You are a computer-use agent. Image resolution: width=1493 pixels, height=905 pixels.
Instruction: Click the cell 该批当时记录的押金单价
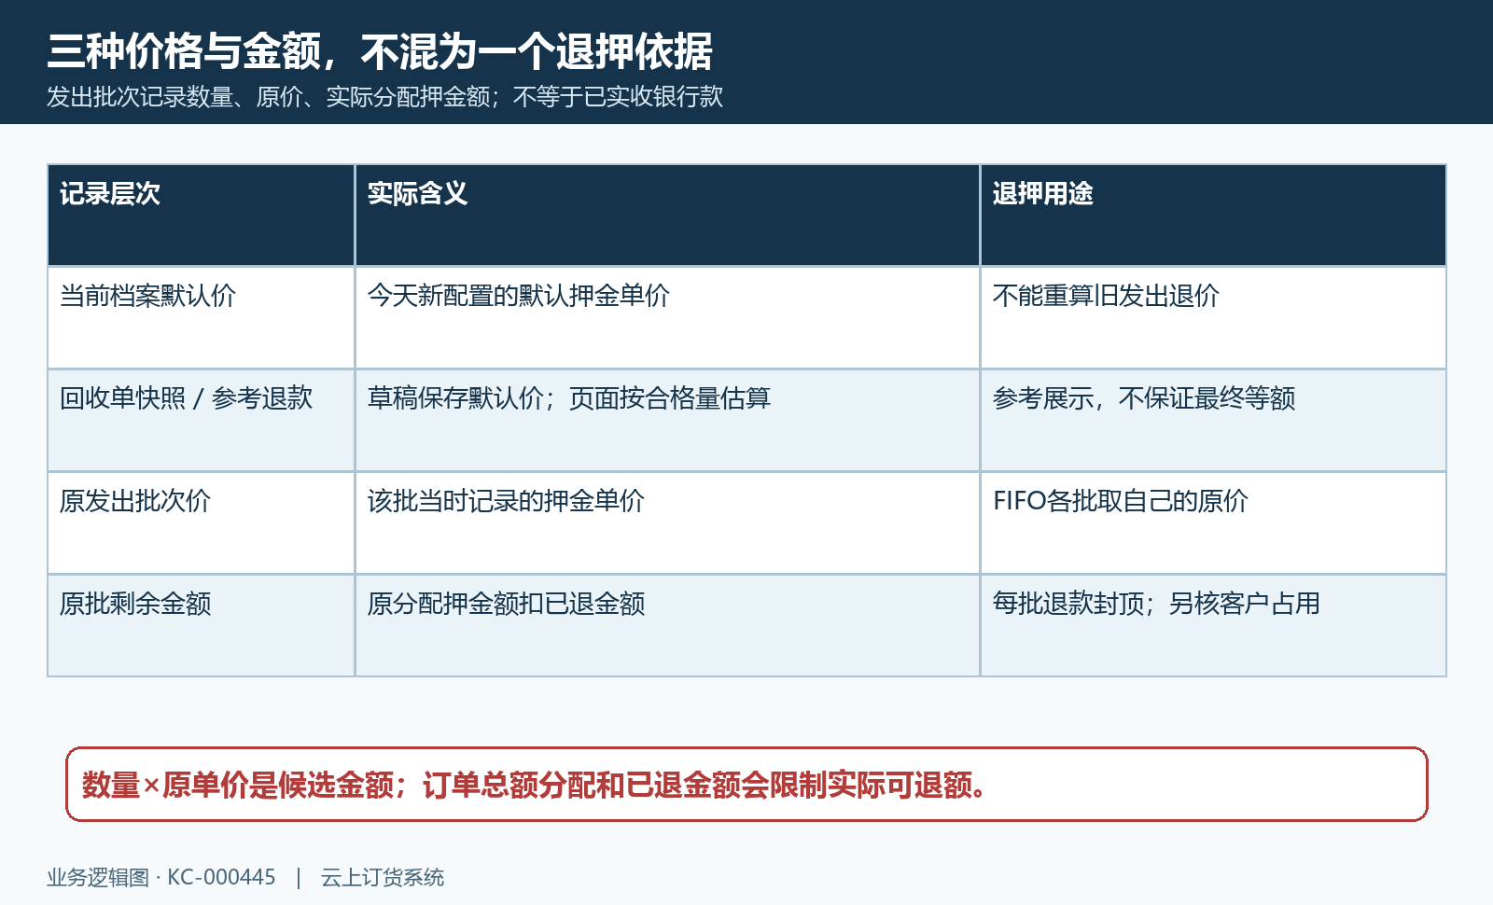coord(667,523)
